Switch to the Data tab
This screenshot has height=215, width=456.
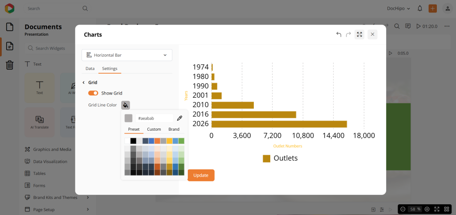(x=90, y=69)
